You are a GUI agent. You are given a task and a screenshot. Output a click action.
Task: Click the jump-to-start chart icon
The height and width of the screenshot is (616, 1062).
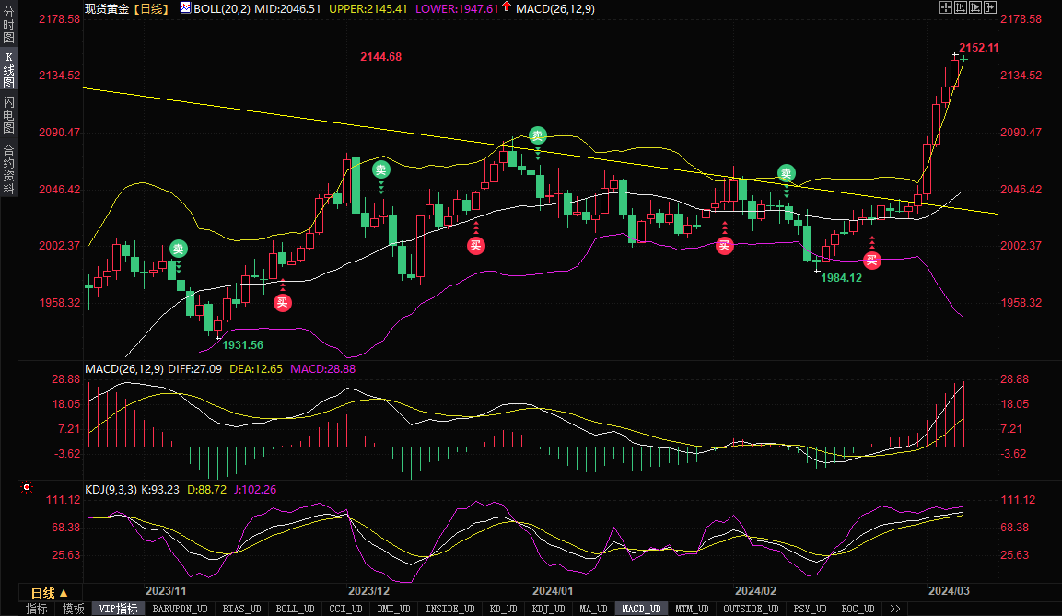961,7
